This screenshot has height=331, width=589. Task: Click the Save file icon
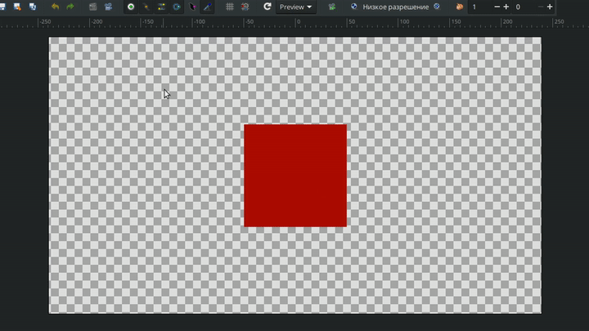[x=4, y=7]
